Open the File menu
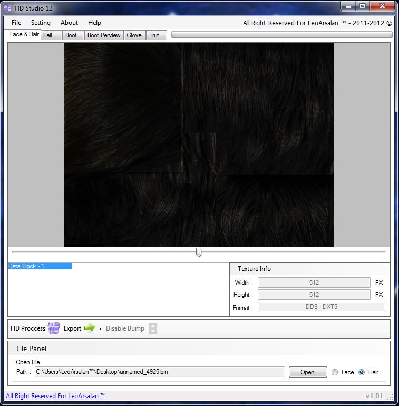The image size is (399, 406). pyautogui.click(x=16, y=23)
